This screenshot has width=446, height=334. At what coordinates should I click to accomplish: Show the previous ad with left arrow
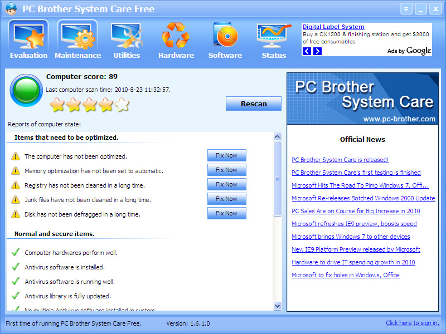[x=307, y=51]
